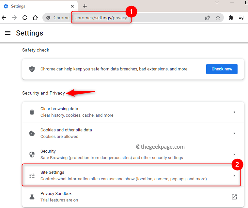Bookmark this tab with star icon

[218, 18]
